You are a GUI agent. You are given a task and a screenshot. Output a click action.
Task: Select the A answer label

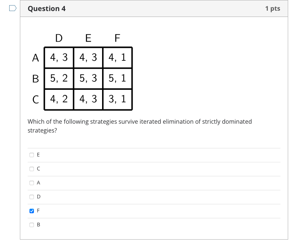(38, 183)
